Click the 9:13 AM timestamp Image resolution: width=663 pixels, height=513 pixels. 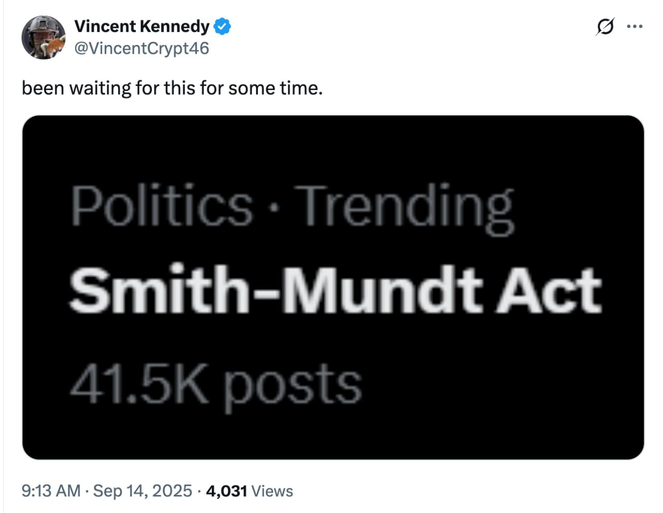(51, 491)
